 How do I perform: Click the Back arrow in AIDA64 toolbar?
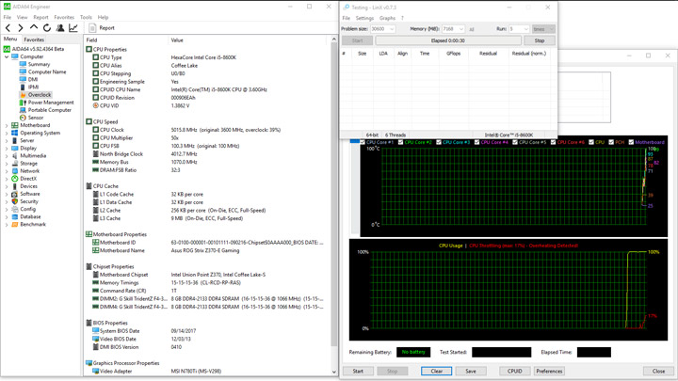tap(8, 28)
